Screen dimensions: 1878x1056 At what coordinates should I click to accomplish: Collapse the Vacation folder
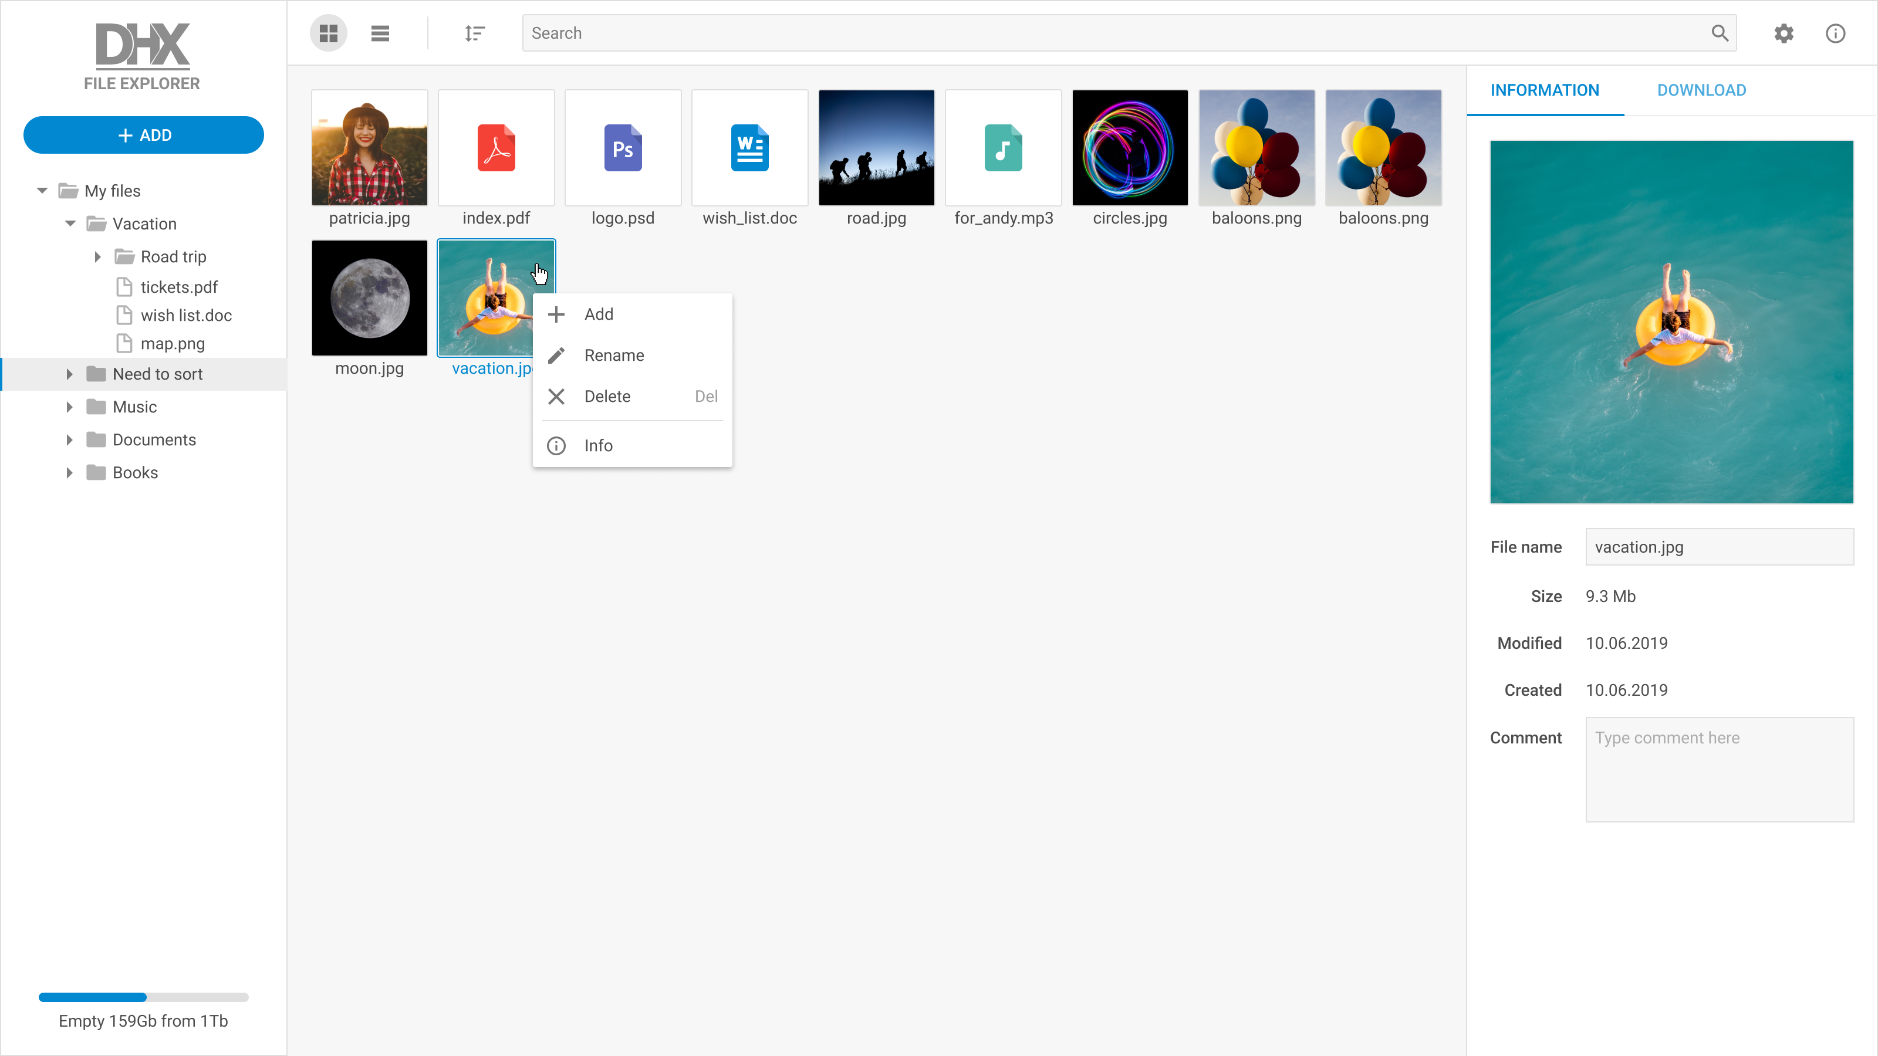[x=70, y=223]
